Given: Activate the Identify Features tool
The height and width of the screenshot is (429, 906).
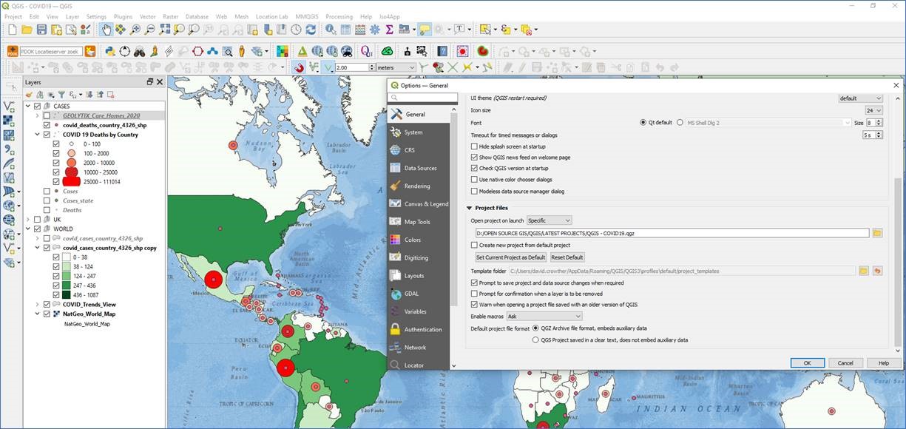Looking at the screenshot, I should coord(330,30).
